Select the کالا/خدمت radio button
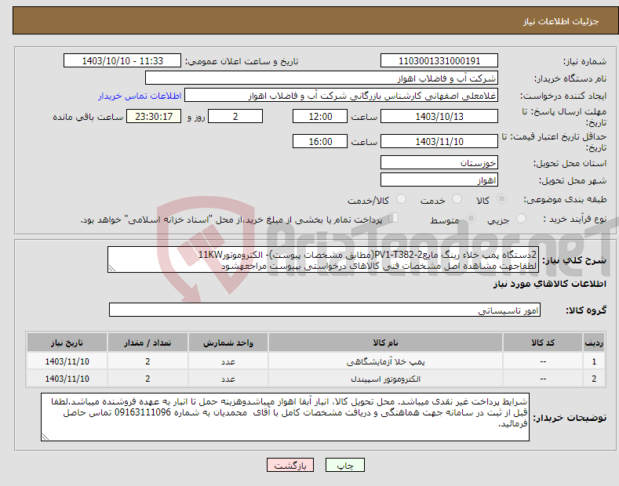Viewport: 619px width, 486px height. [x=401, y=199]
